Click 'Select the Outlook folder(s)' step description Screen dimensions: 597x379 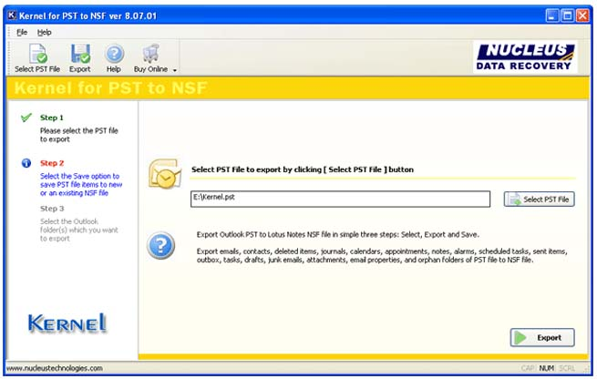click(79, 230)
